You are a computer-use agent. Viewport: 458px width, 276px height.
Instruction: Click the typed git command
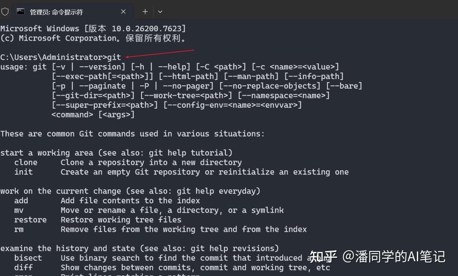114,57
